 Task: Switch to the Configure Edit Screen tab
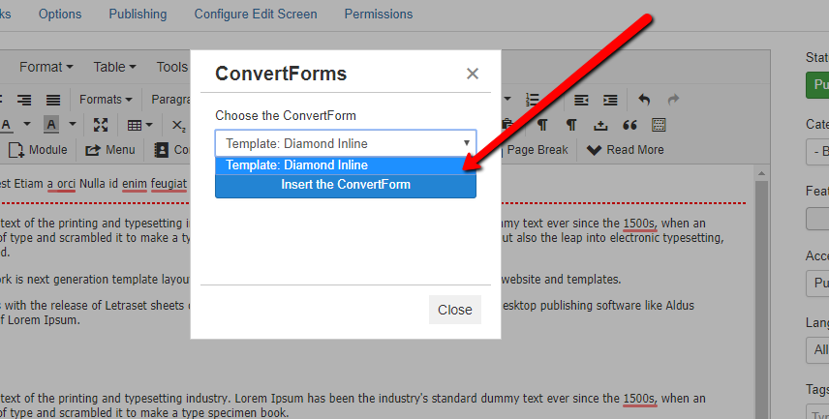click(x=256, y=15)
